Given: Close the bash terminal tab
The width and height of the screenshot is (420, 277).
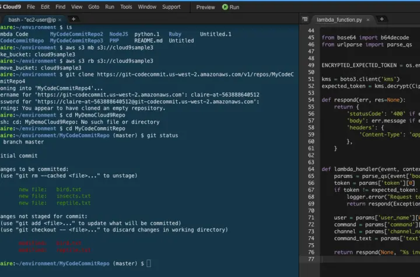Looking at the screenshot, I should point(60,20).
